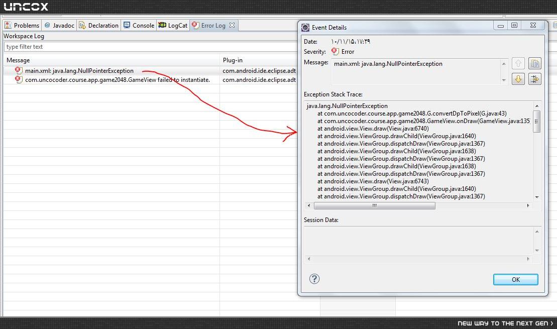Open the Declaration tab
557x329 pixels.
pyautogui.click(x=99, y=25)
